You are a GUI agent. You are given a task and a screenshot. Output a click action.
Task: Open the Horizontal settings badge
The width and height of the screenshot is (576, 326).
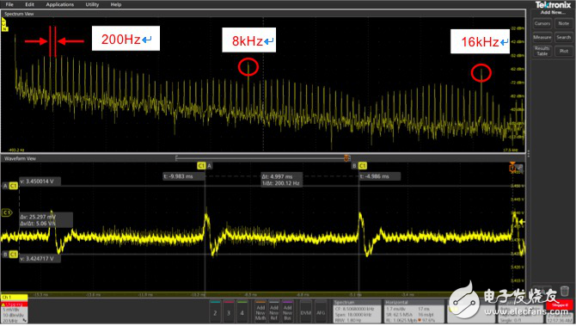[x=414, y=311]
